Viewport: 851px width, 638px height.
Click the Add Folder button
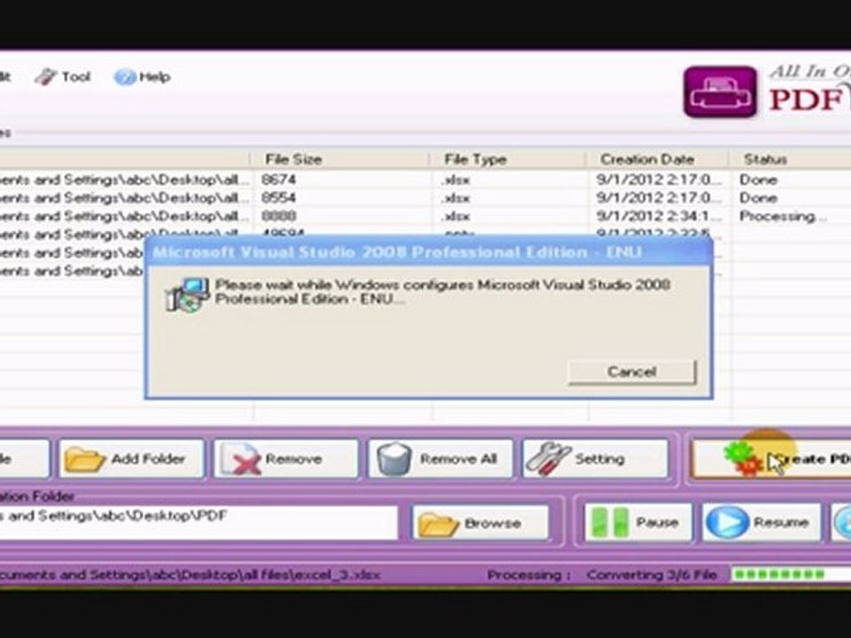click(x=132, y=459)
